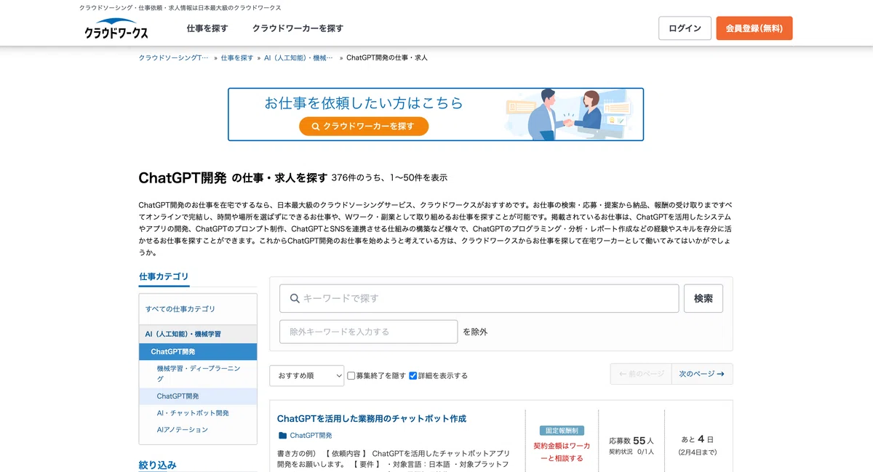Click the folder icon beside ChatGPT開発
This screenshot has width=873, height=472.
[x=282, y=436]
